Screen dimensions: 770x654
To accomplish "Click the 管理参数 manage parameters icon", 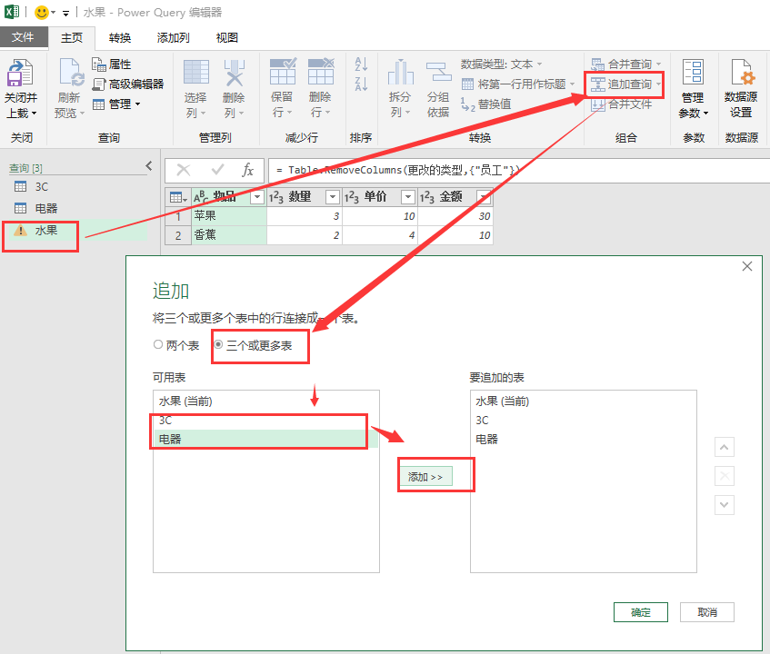I will 693,73.
